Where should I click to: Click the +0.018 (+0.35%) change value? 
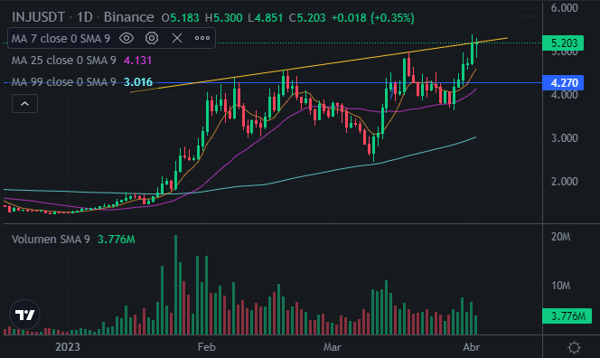372,18
